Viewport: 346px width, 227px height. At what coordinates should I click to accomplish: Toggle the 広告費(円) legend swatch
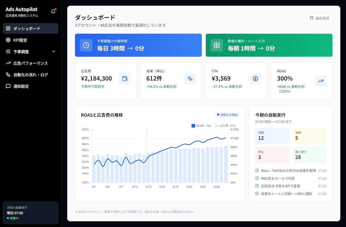217,126
